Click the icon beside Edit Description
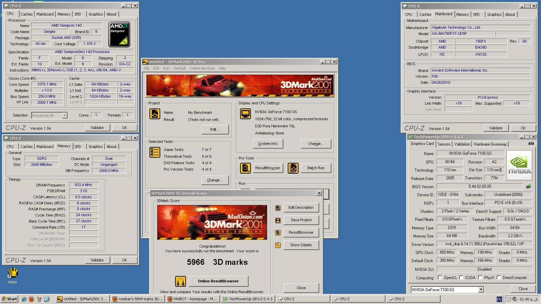The image size is (541, 304). 278,208
